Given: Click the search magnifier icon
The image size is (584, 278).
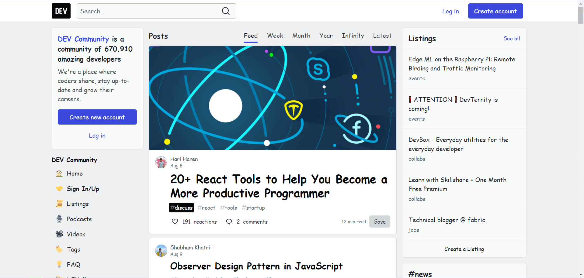Looking at the screenshot, I should pyautogui.click(x=226, y=11).
